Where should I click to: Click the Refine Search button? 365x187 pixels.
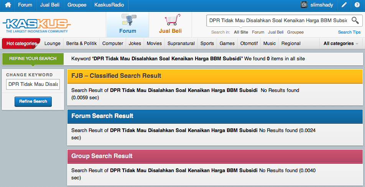[x=33, y=102]
